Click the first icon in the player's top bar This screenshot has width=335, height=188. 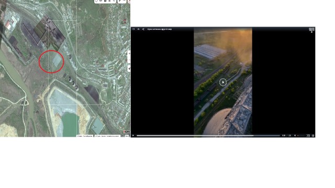point(133,29)
